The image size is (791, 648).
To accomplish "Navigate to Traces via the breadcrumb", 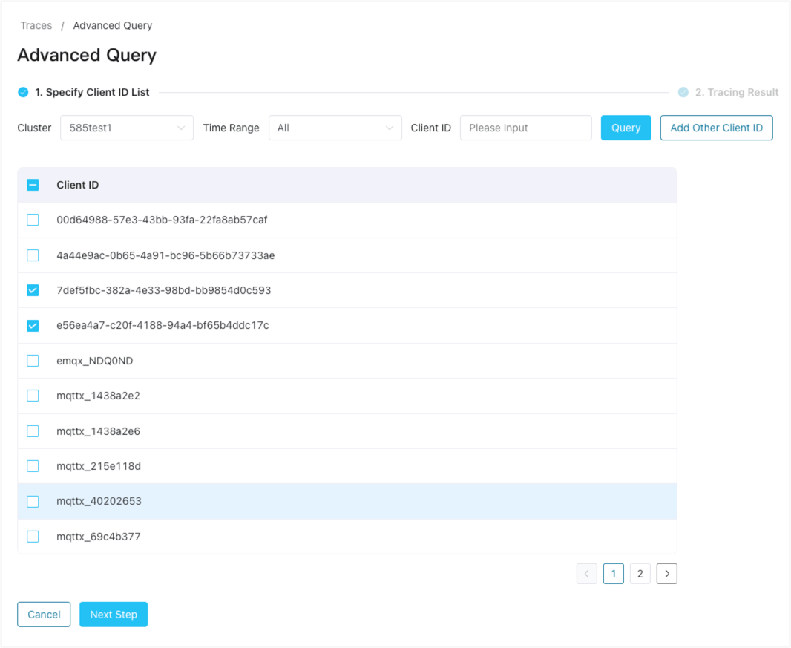I will coord(36,25).
